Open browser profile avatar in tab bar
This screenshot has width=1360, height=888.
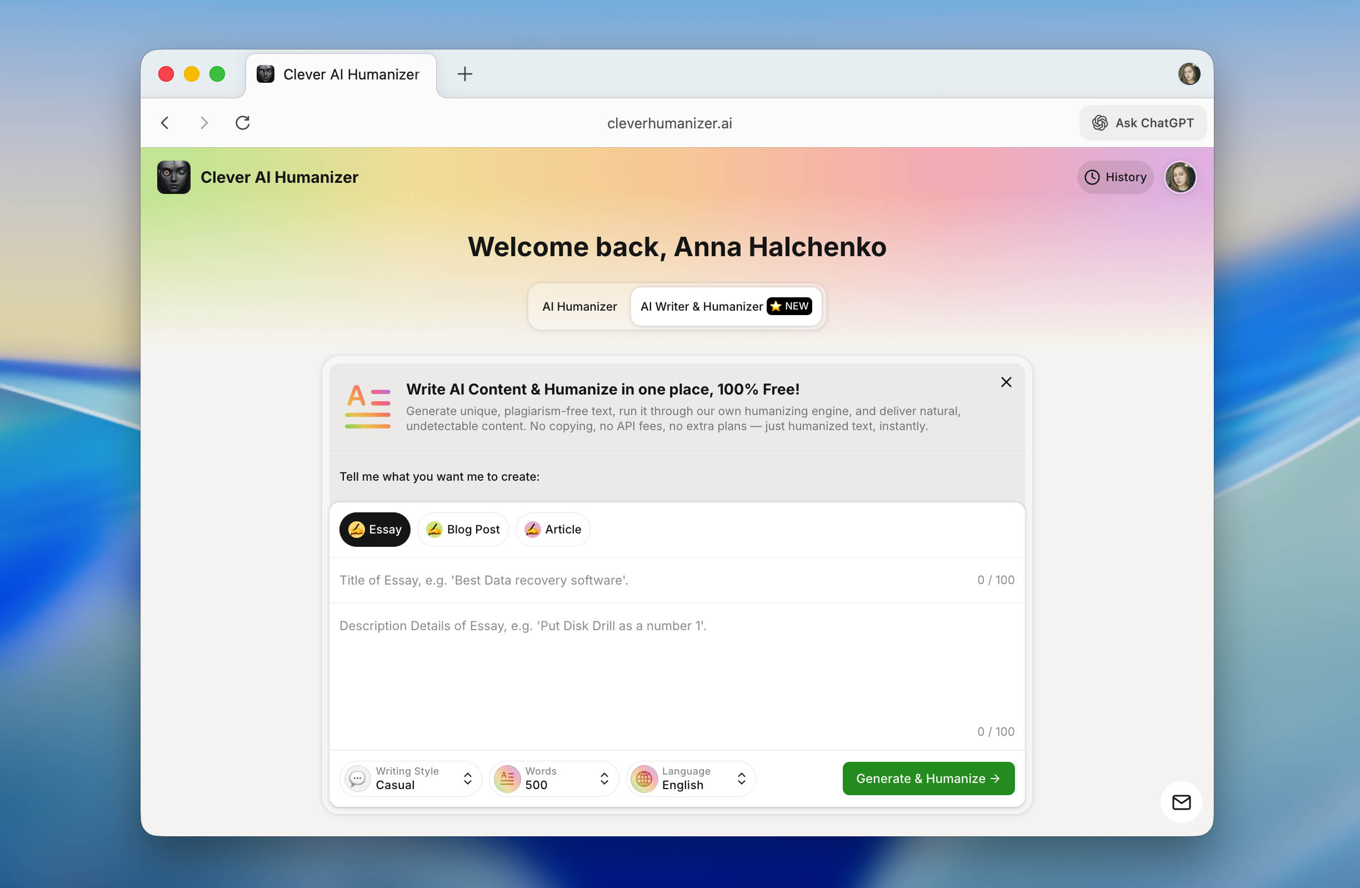point(1188,74)
